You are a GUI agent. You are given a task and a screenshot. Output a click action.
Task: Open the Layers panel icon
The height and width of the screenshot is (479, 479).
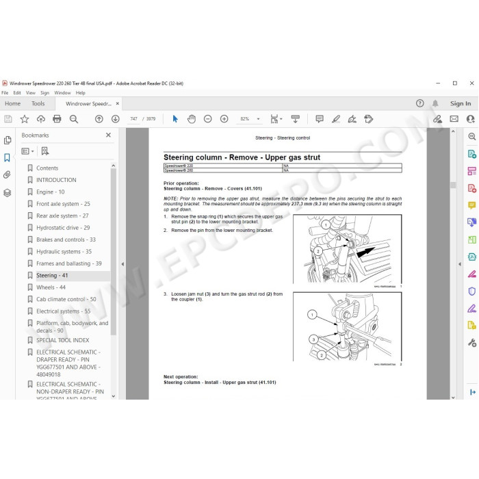[8, 193]
